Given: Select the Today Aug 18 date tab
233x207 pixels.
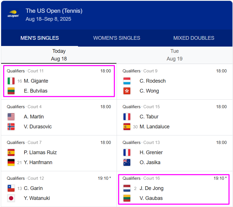Looking at the screenshot, I should point(59,55).
